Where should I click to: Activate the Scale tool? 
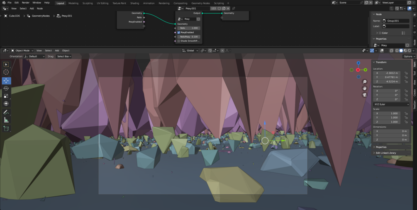point(6,96)
